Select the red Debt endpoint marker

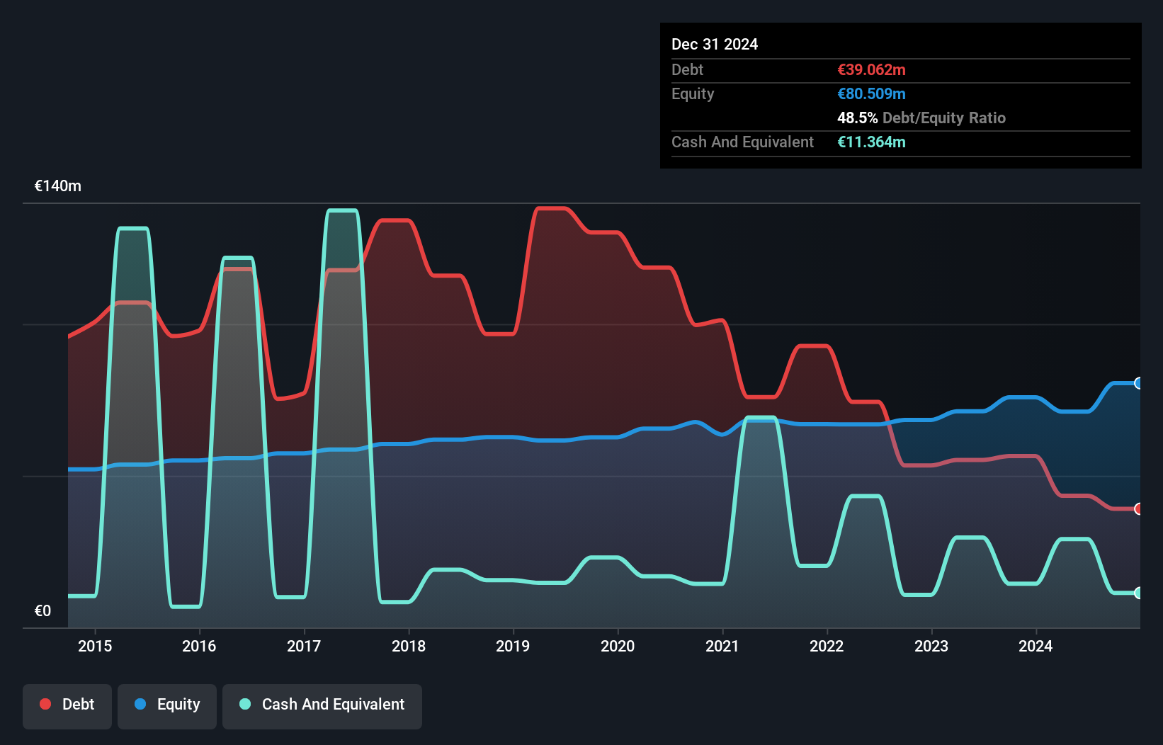(1139, 508)
